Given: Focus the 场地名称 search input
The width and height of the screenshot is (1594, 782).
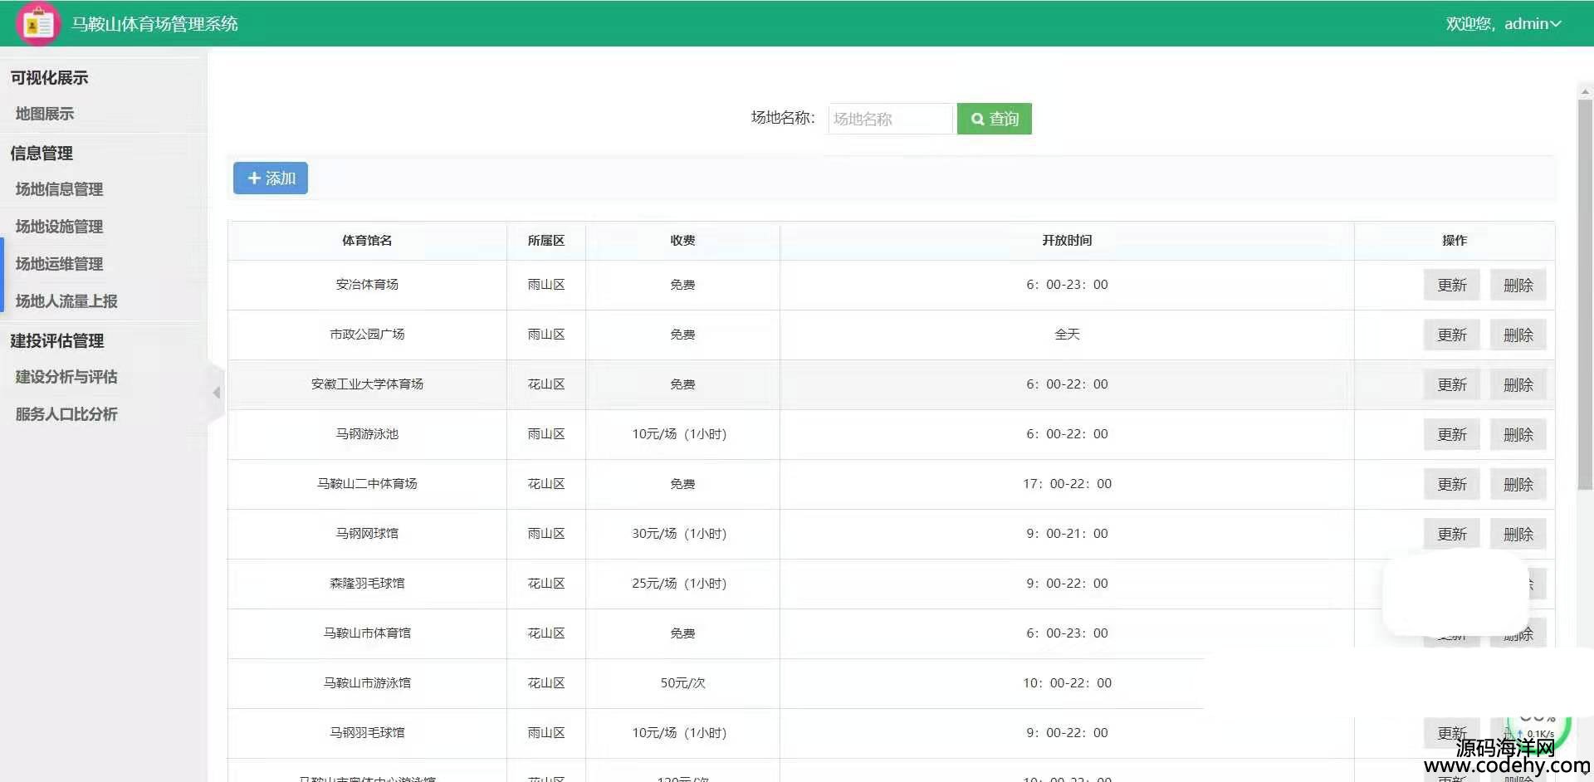Looking at the screenshot, I should (890, 119).
